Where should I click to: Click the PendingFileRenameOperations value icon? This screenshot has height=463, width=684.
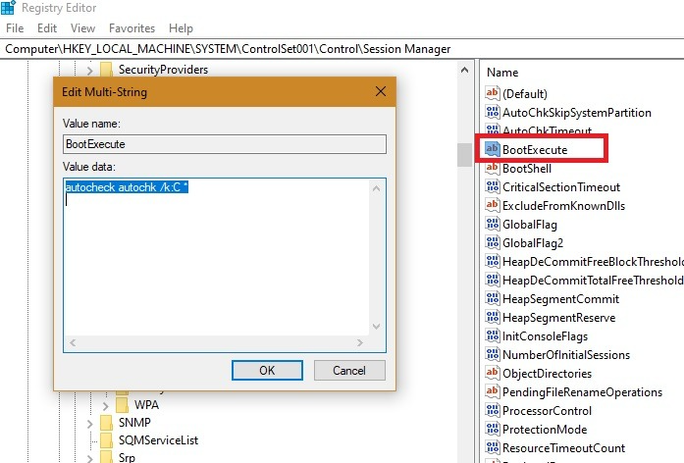(492, 392)
